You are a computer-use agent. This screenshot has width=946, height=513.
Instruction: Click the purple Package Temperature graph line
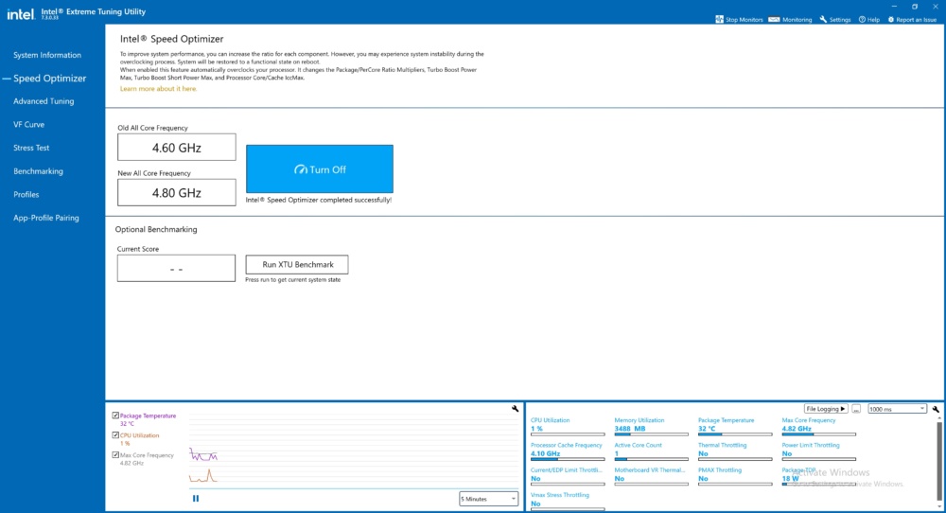click(203, 455)
